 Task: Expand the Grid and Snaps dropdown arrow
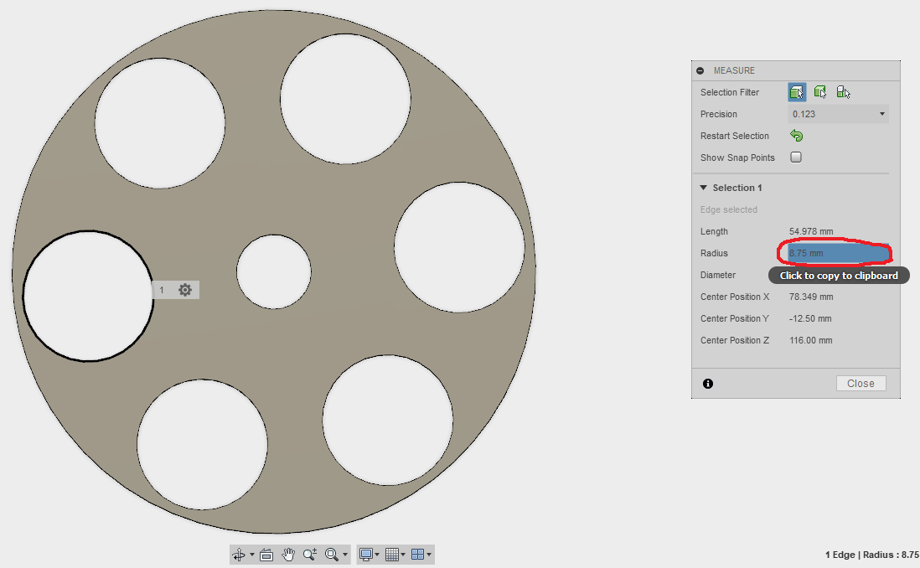click(403, 555)
